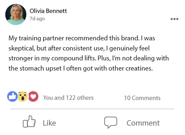Click the red heart reaction icon
Screen dimensions: 185x135
[33, 97]
